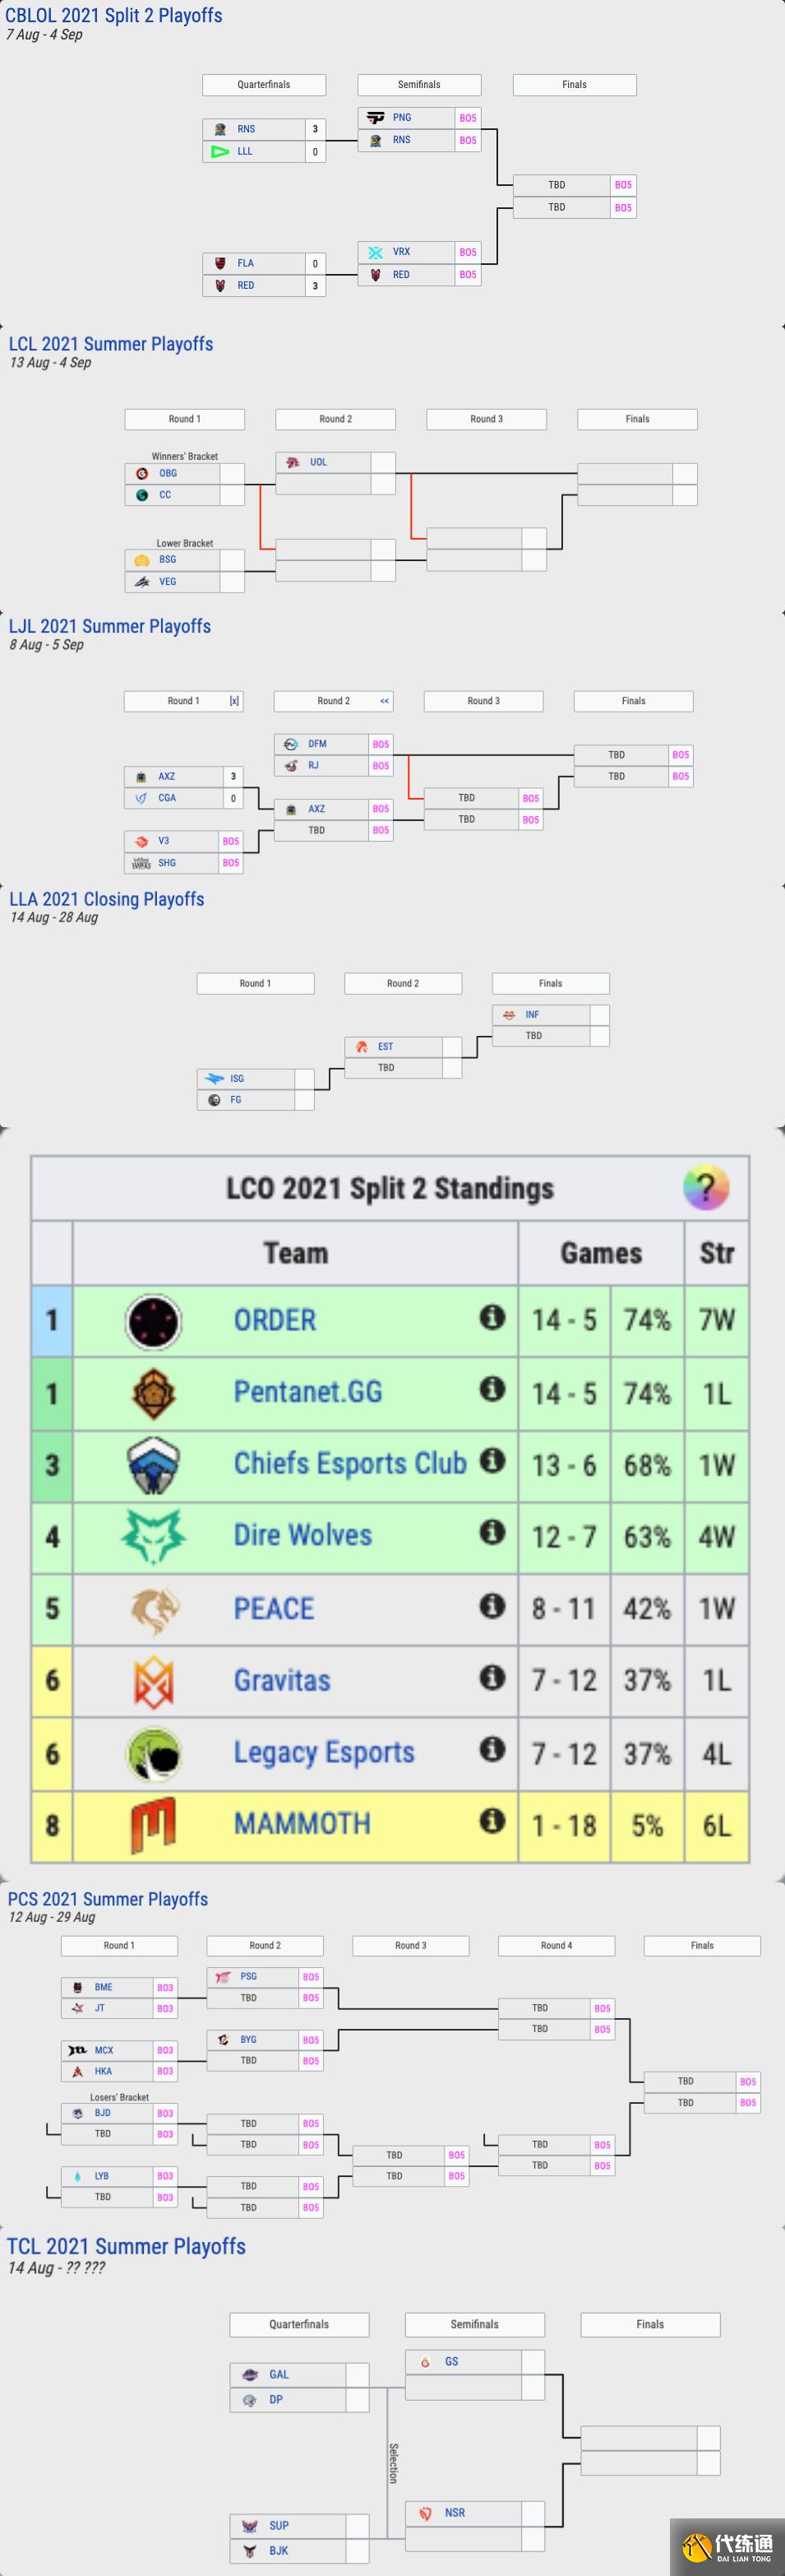Open the PCS 2021 Summer Playoffs link
The width and height of the screenshot is (785, 2576).
point(108,1899)
